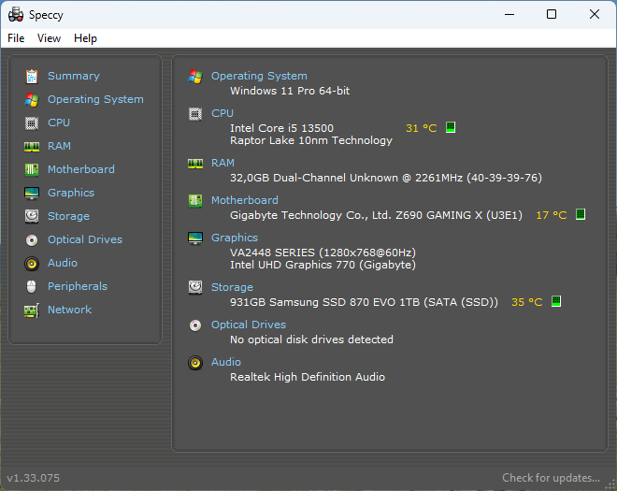Click the 32,0GB Dual-Channel RAM details text
The image size is (617, 491).
[x=386, y=178]
